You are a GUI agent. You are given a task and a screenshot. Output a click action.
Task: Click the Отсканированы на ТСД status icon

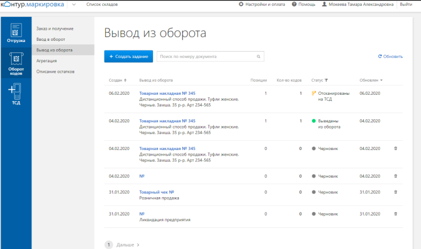[314, 93]
